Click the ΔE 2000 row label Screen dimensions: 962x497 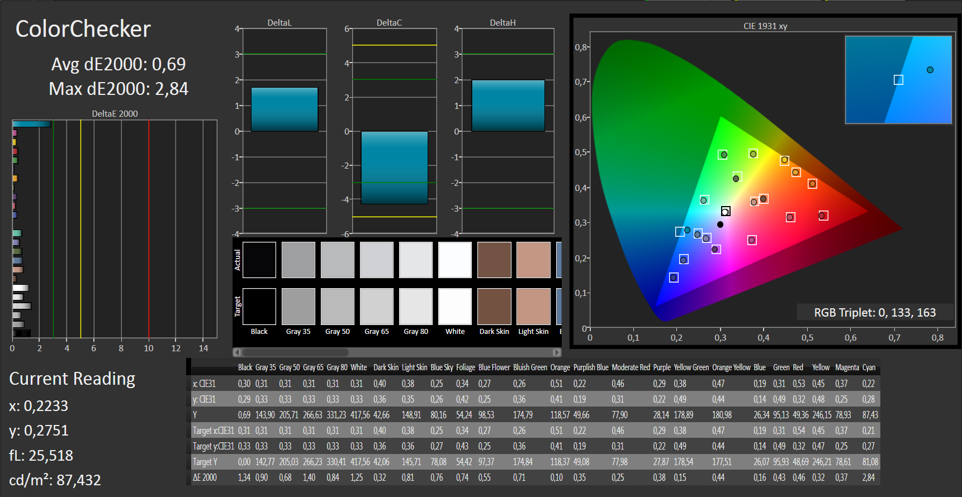pos(205,477)
